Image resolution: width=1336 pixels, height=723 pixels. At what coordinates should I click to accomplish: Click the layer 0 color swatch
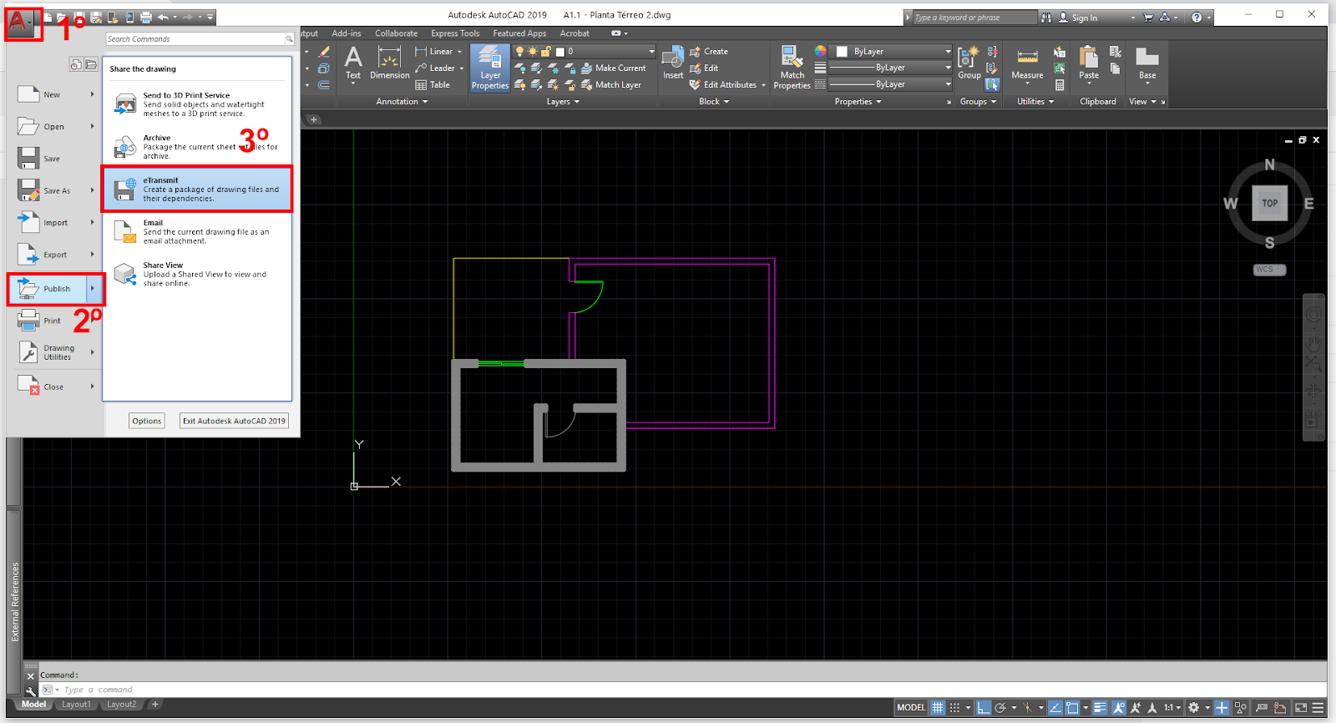tap(559, 52)
